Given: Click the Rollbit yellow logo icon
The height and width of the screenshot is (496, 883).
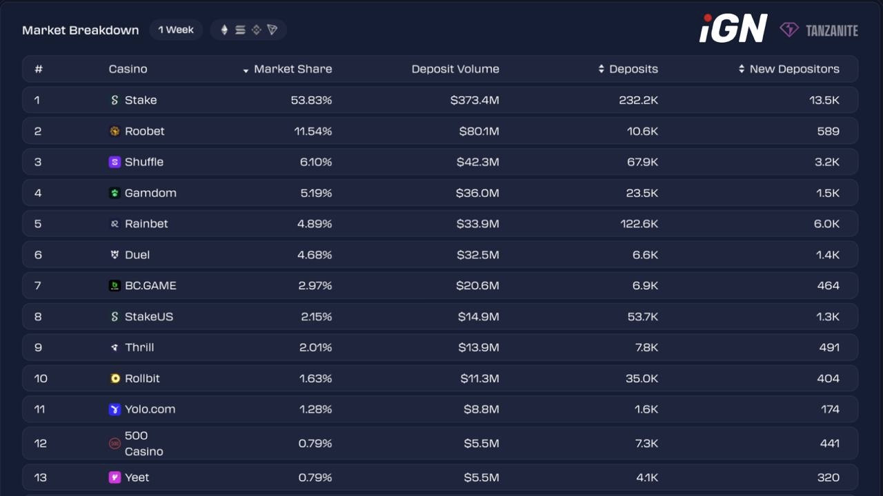Looking at the screenshot, I should click(x=115, y=378).
